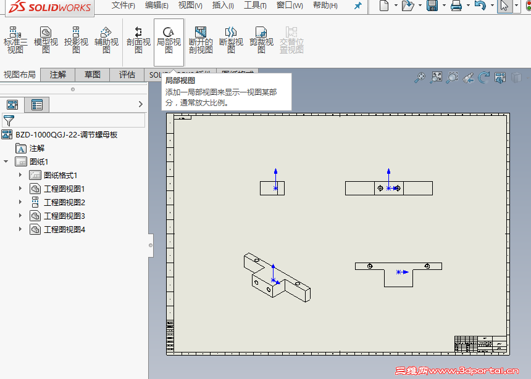Switch to the 评估 tab
The image size is (531, 379).
127,75
